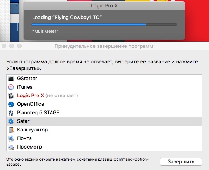Screen dimensions: 209x170
Task: Click the Logic Pro X app icon
Action: pos(11,96)
